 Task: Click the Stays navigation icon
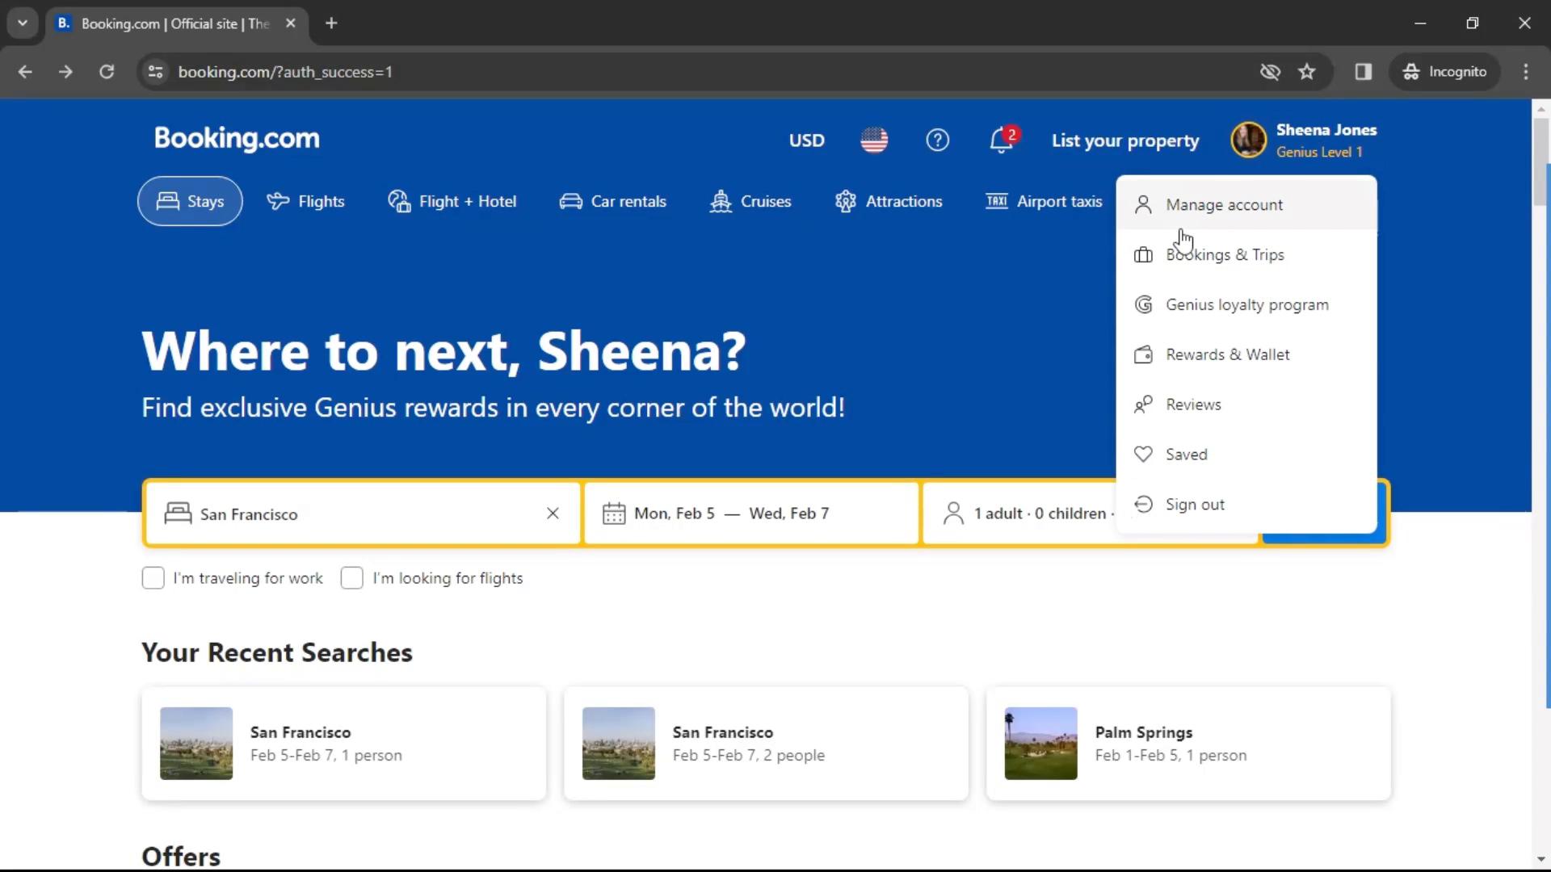[x=167, y=201]
